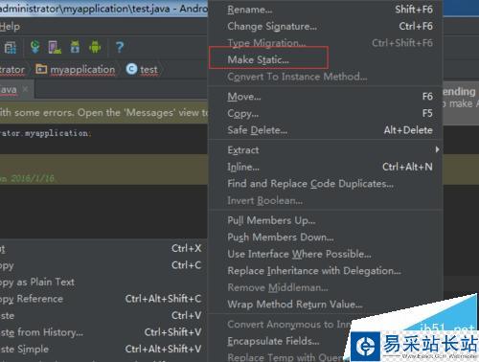
Task: Click Replace Inheritance with Delegation...
Action: click(x=325, y=271)
